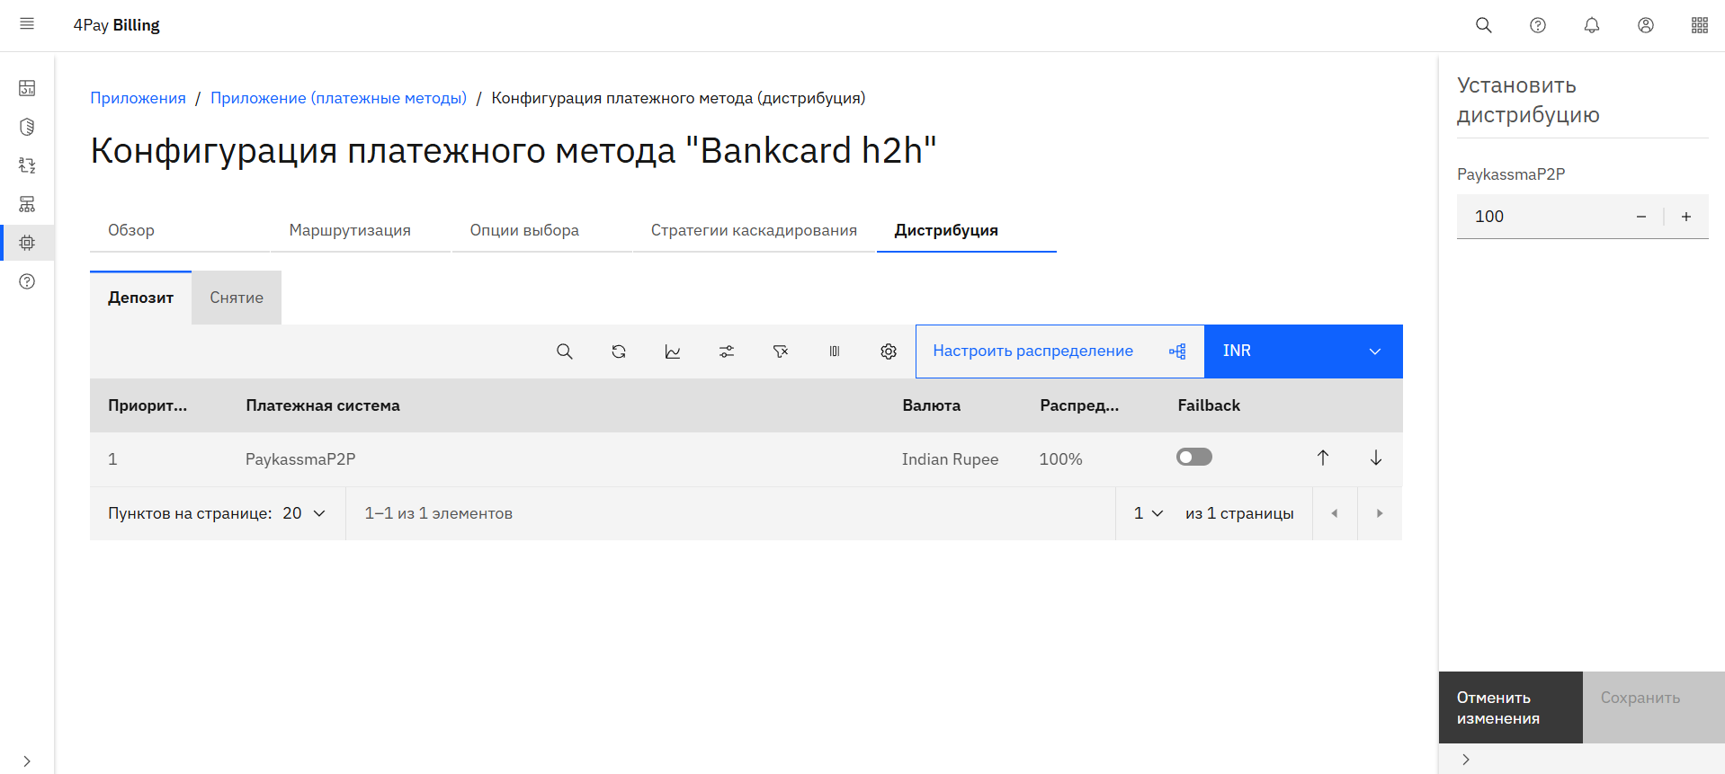The height and width of the screenshot is (774, 1725).
Task: Open the chart view icon in toolbar
Action: click(673, 351)
